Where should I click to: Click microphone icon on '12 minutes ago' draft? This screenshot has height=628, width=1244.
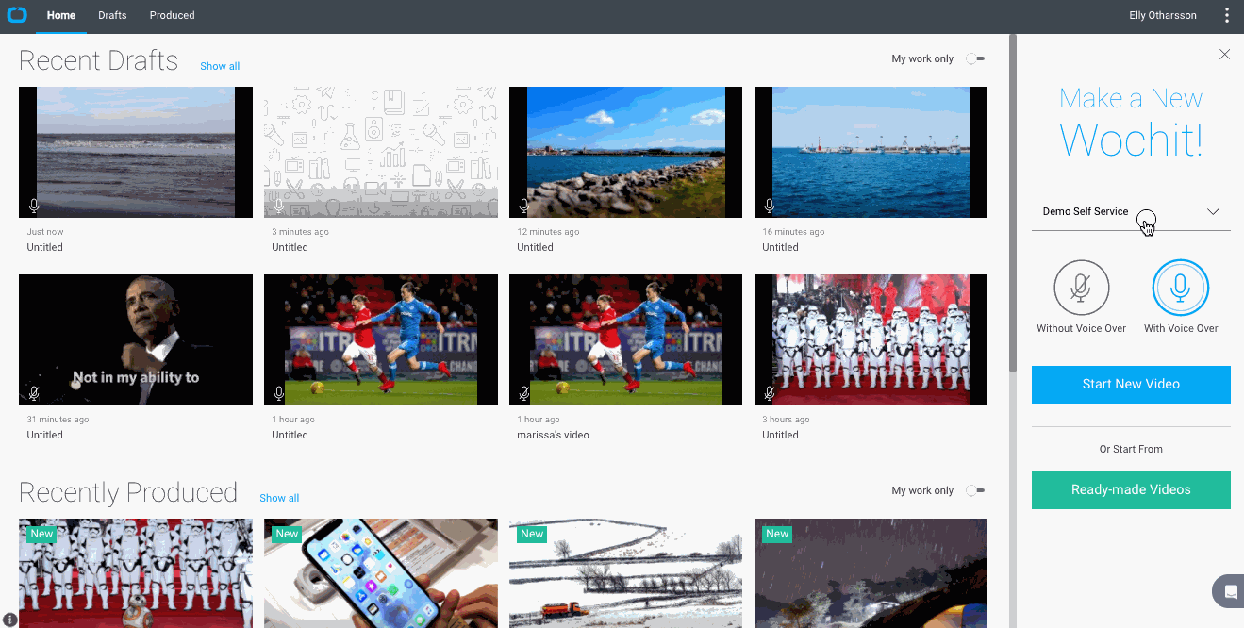tap(524, 206)
